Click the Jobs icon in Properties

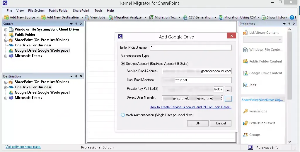point(245,85)
